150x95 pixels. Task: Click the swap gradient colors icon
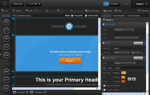pyautogui.click(x=129, y=79)
